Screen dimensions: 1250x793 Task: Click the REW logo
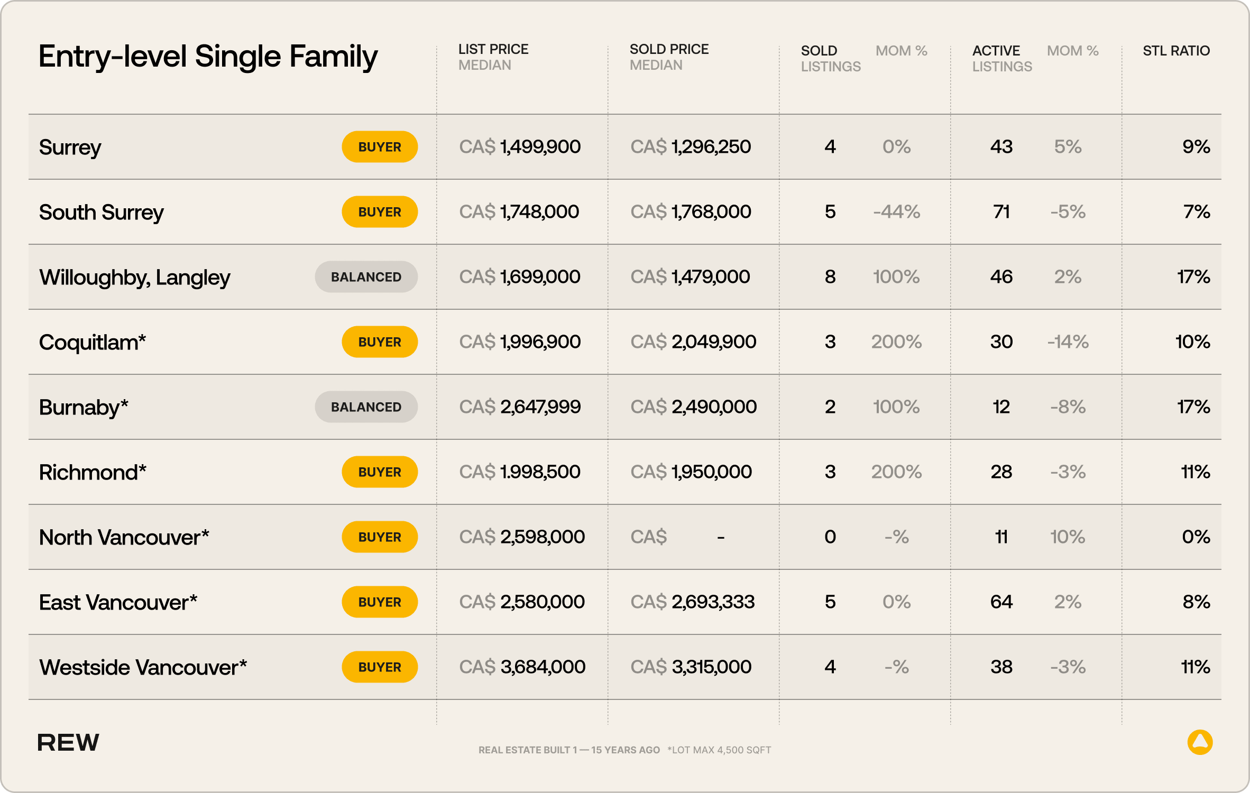click(x=68, y=742)
